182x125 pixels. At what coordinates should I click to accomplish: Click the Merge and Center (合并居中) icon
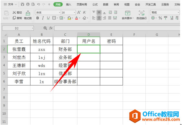pyautogui.click(x=128, y=13)
